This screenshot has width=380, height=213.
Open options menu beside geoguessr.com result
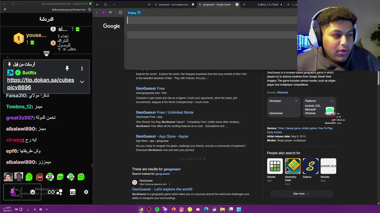(x=170, y=184)
